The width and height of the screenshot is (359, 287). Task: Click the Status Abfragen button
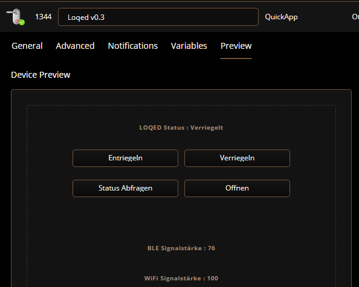125,188
